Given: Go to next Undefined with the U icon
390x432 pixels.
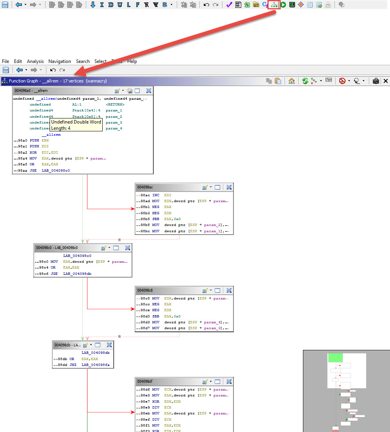Looking at the screenshot, I should [x=119, y=5].
